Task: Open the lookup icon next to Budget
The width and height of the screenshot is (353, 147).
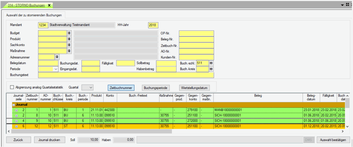Action: 69,33
